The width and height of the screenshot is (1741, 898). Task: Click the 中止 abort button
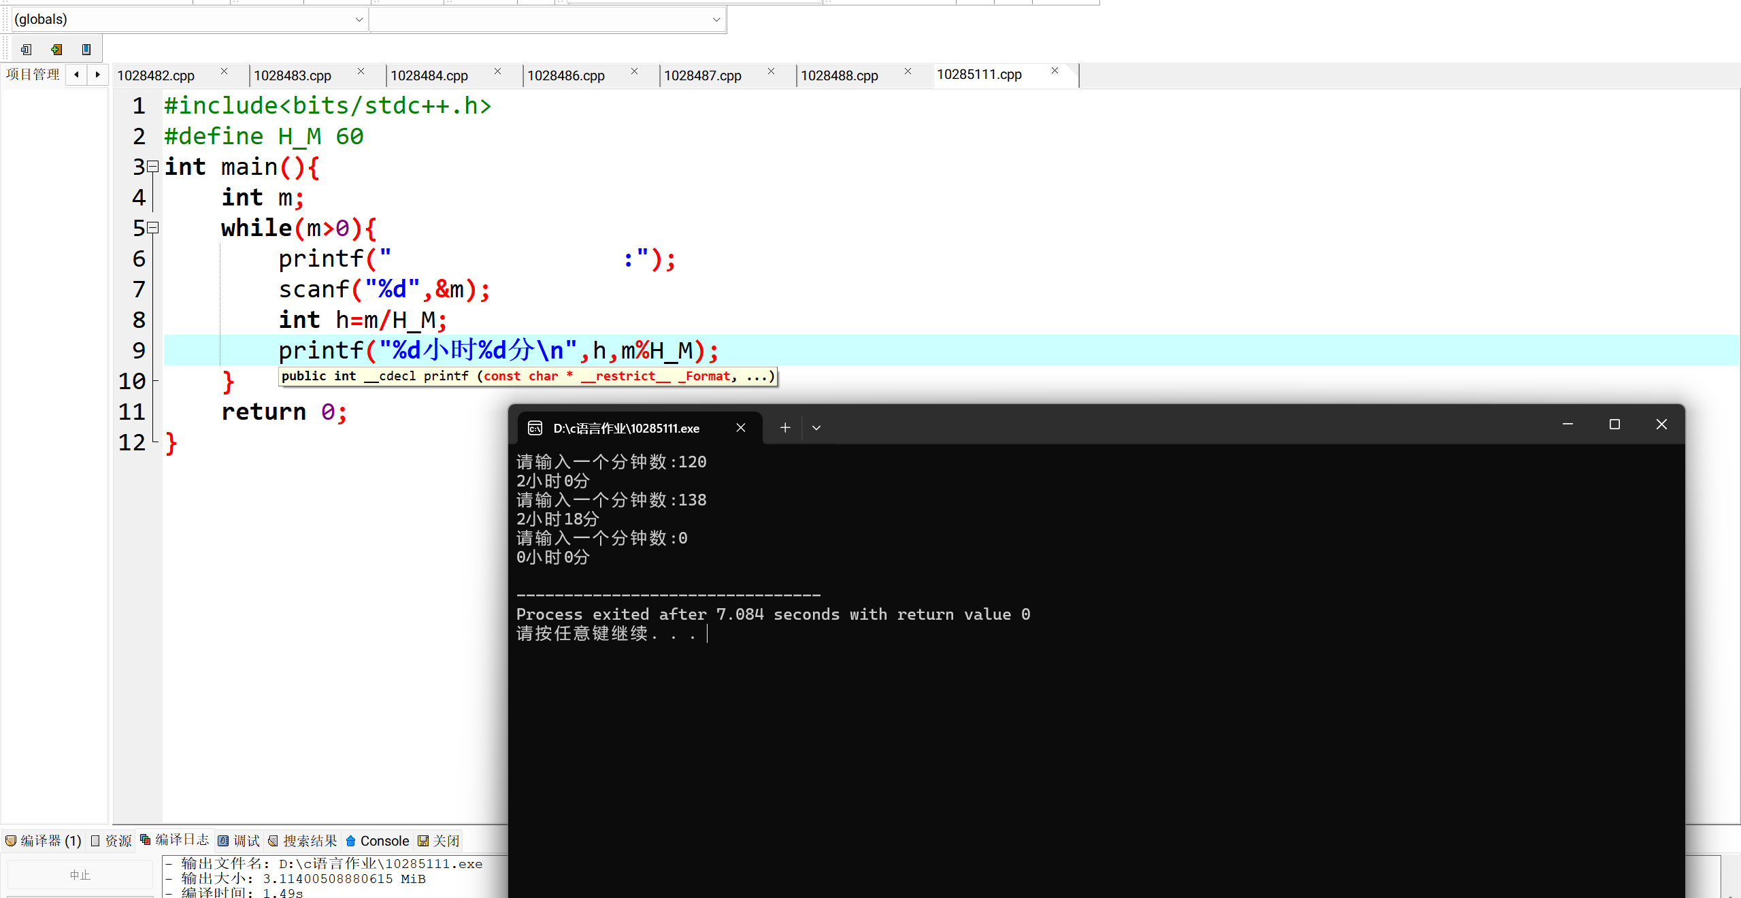[x=80, y=875]
